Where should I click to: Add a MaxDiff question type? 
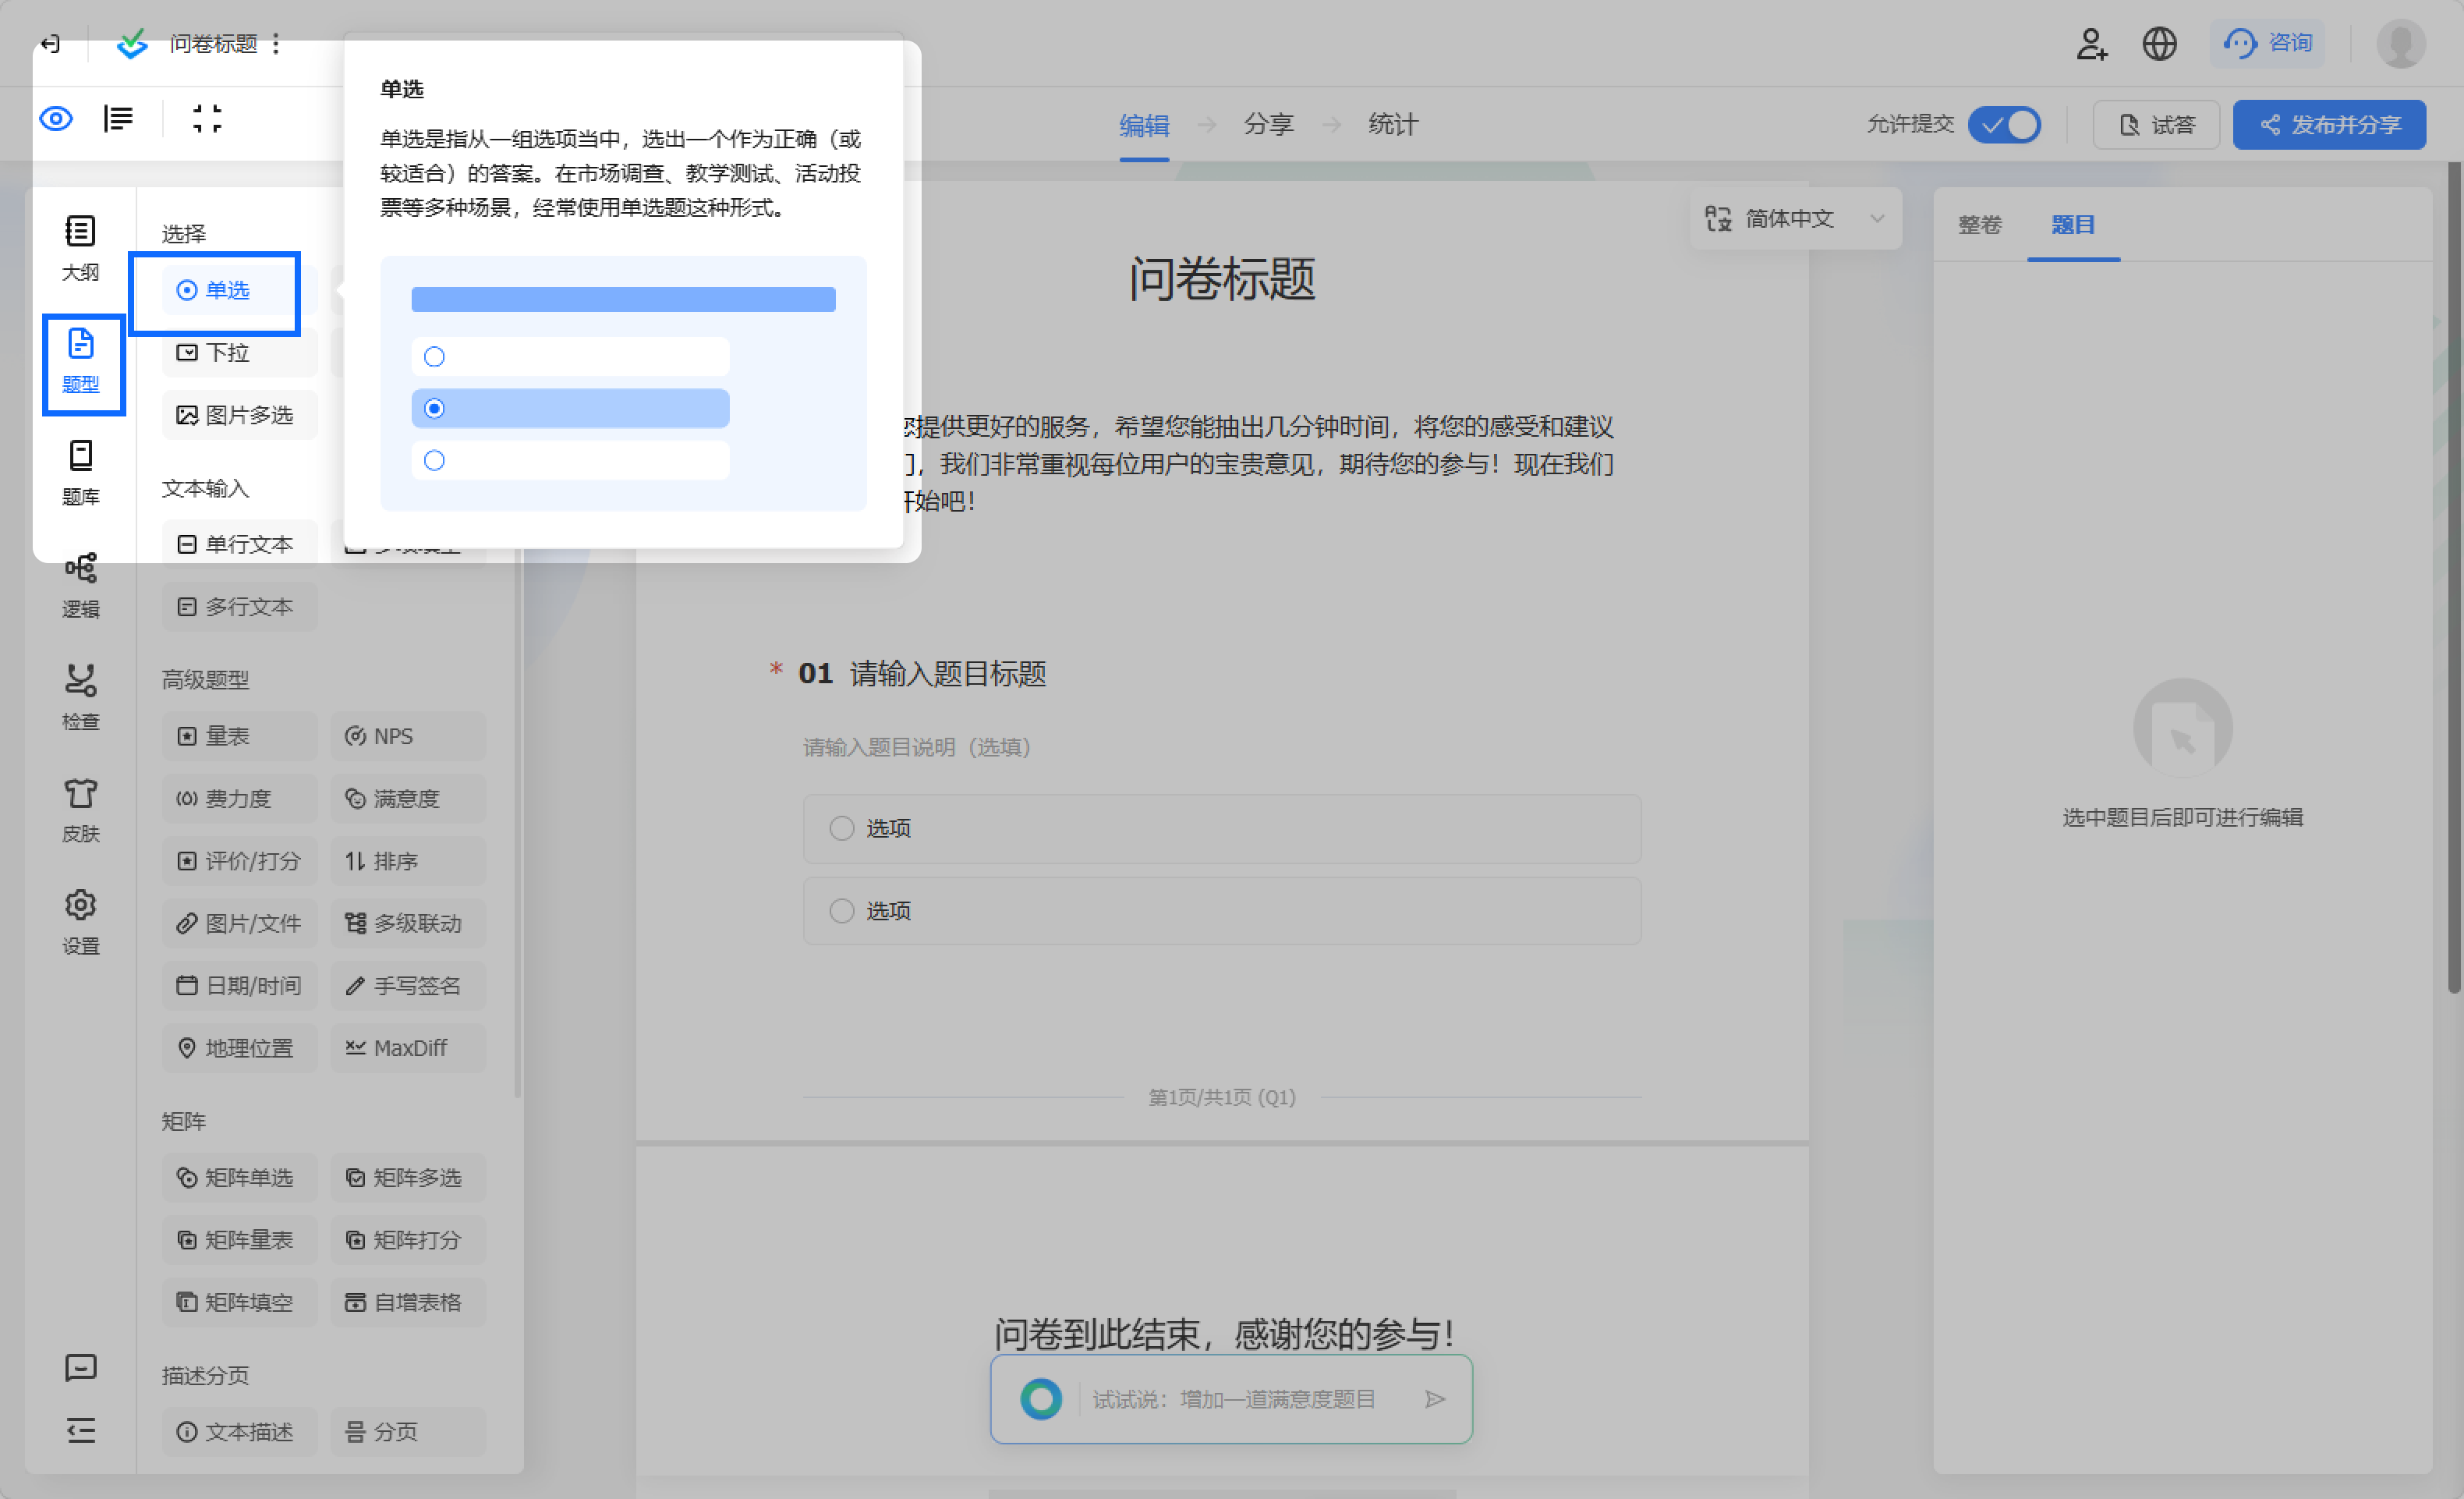[408, 1048]
